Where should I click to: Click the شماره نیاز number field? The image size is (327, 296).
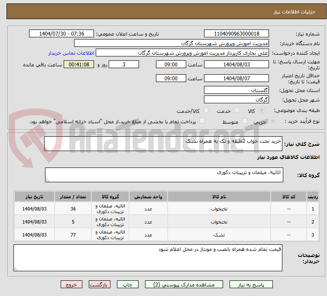[236, 34]
